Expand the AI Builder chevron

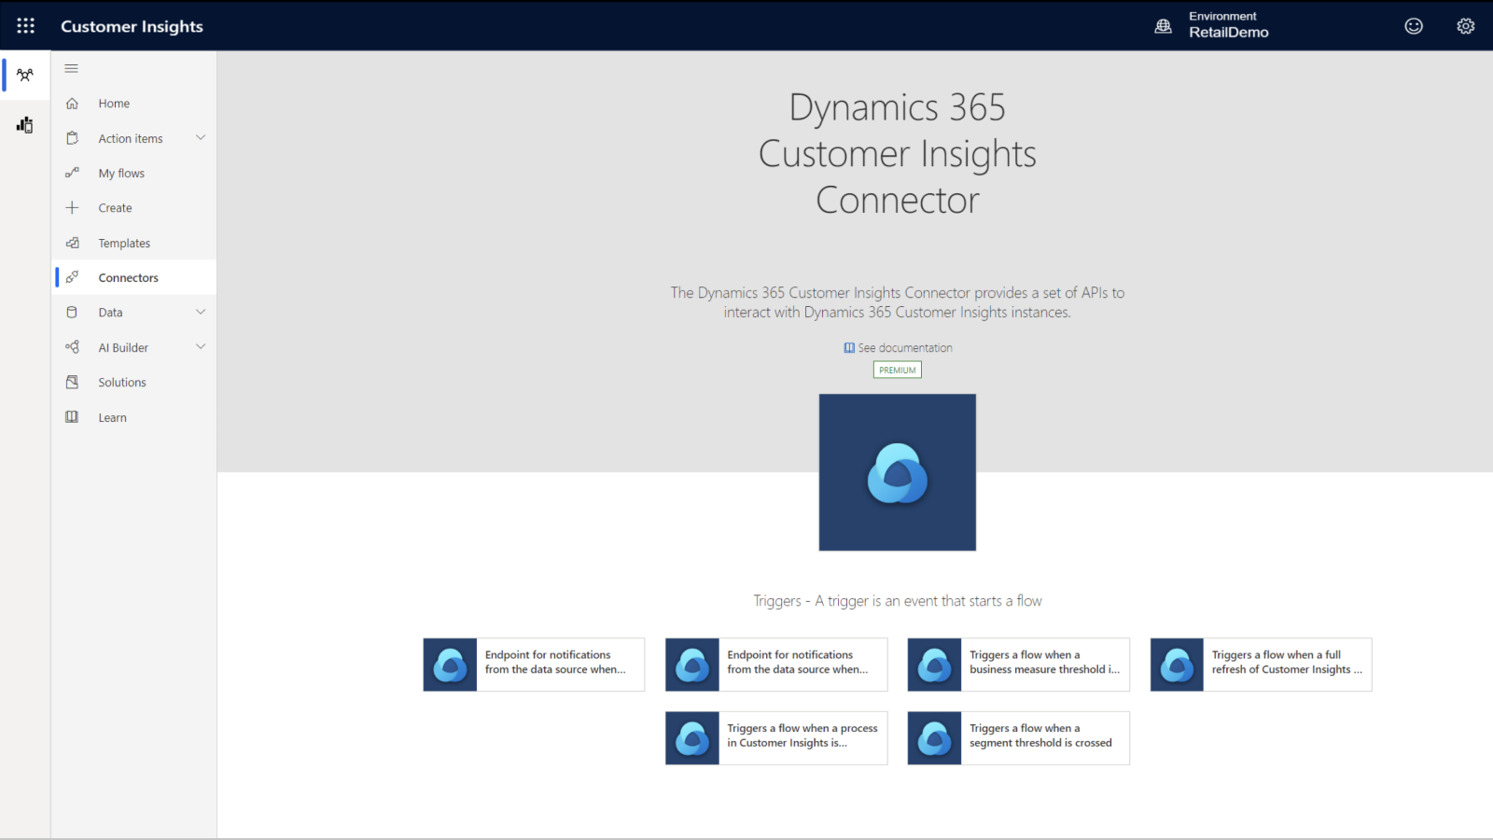(201, 347)
